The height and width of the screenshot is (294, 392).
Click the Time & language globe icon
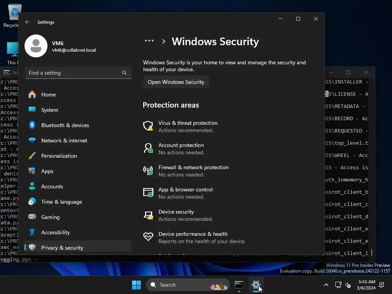pyautogui.click(x=32, y=202)
